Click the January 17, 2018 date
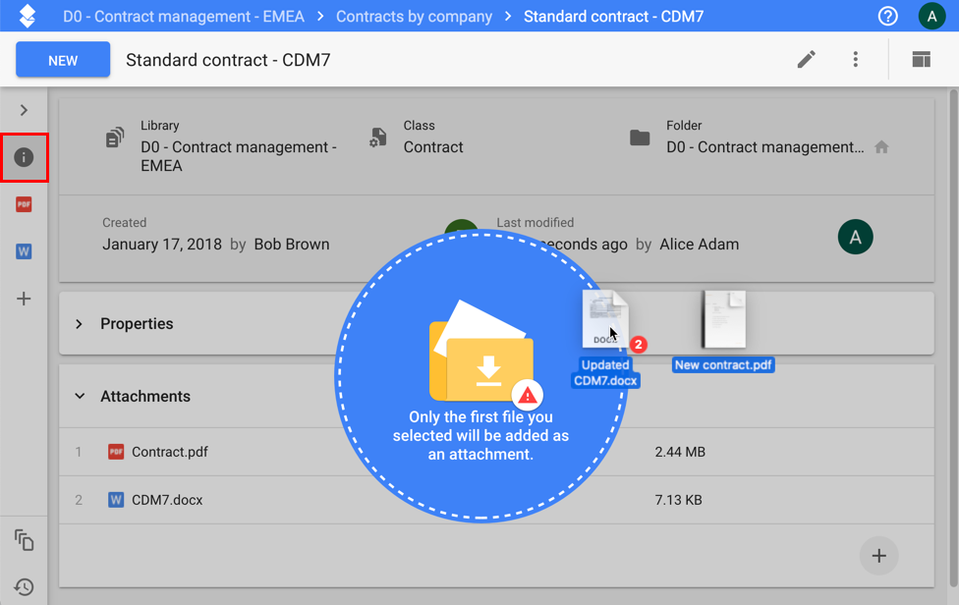 pos(162,245)
